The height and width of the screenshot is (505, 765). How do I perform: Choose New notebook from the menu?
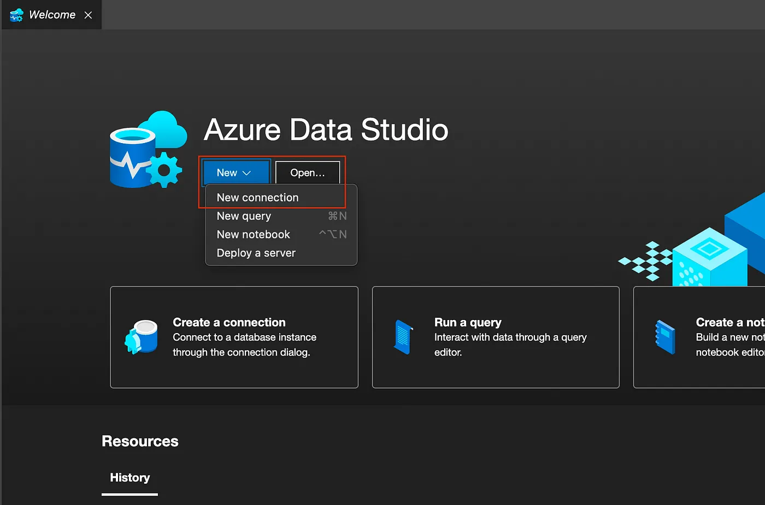(281, 234)
